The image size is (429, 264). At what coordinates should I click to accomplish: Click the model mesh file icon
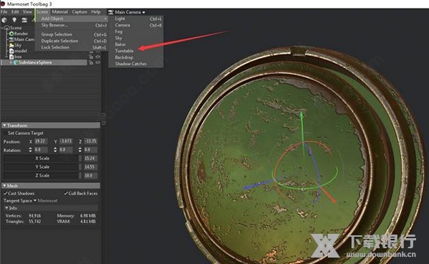tap(11, 51)
